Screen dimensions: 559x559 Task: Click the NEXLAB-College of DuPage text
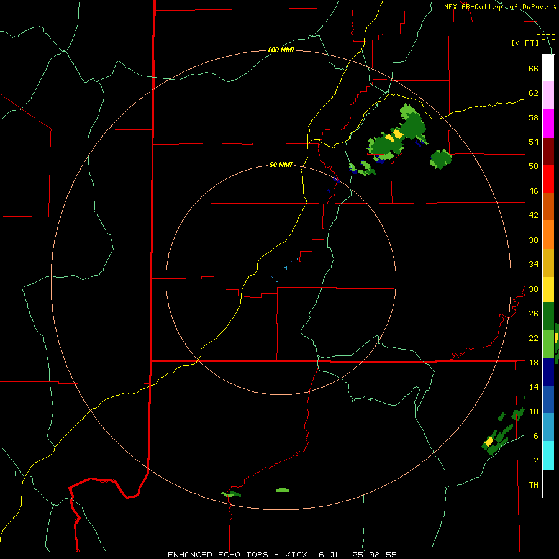point(496,7)
